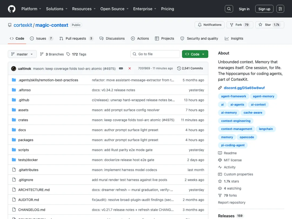Image resolution: width=292 pixels, height=219 pixels.
Task: Switch to the Pull requests tab
Action: (x=76, y=39)
